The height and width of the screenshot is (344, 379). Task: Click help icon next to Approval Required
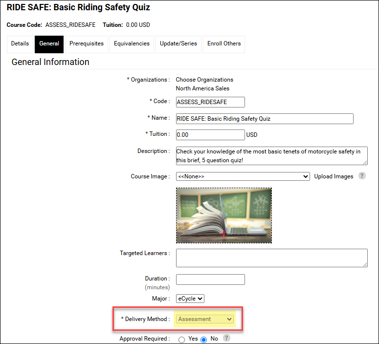coord(226,338)
